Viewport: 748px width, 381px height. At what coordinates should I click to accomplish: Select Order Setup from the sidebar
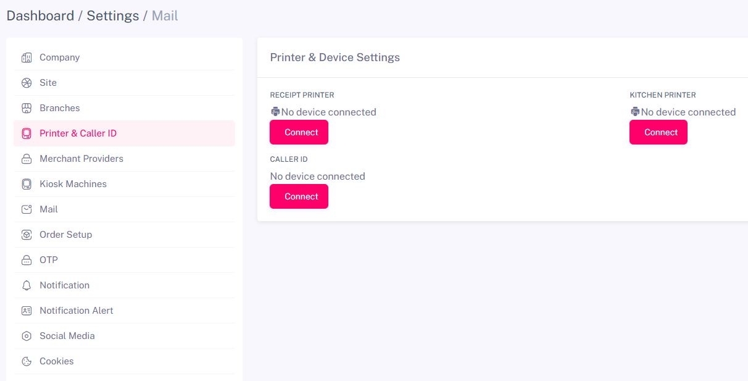point(65,234)
